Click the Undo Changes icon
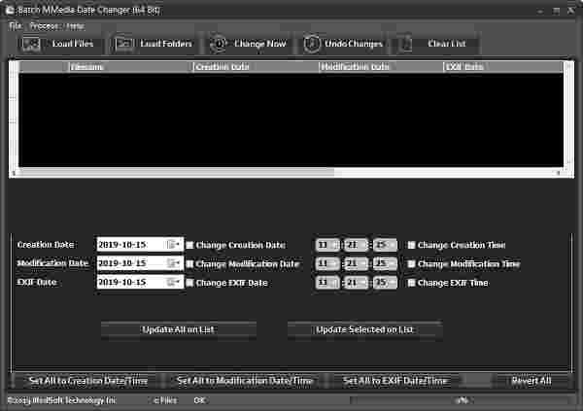583x411 pixels. pyautogui.click(x=312, y=44)
